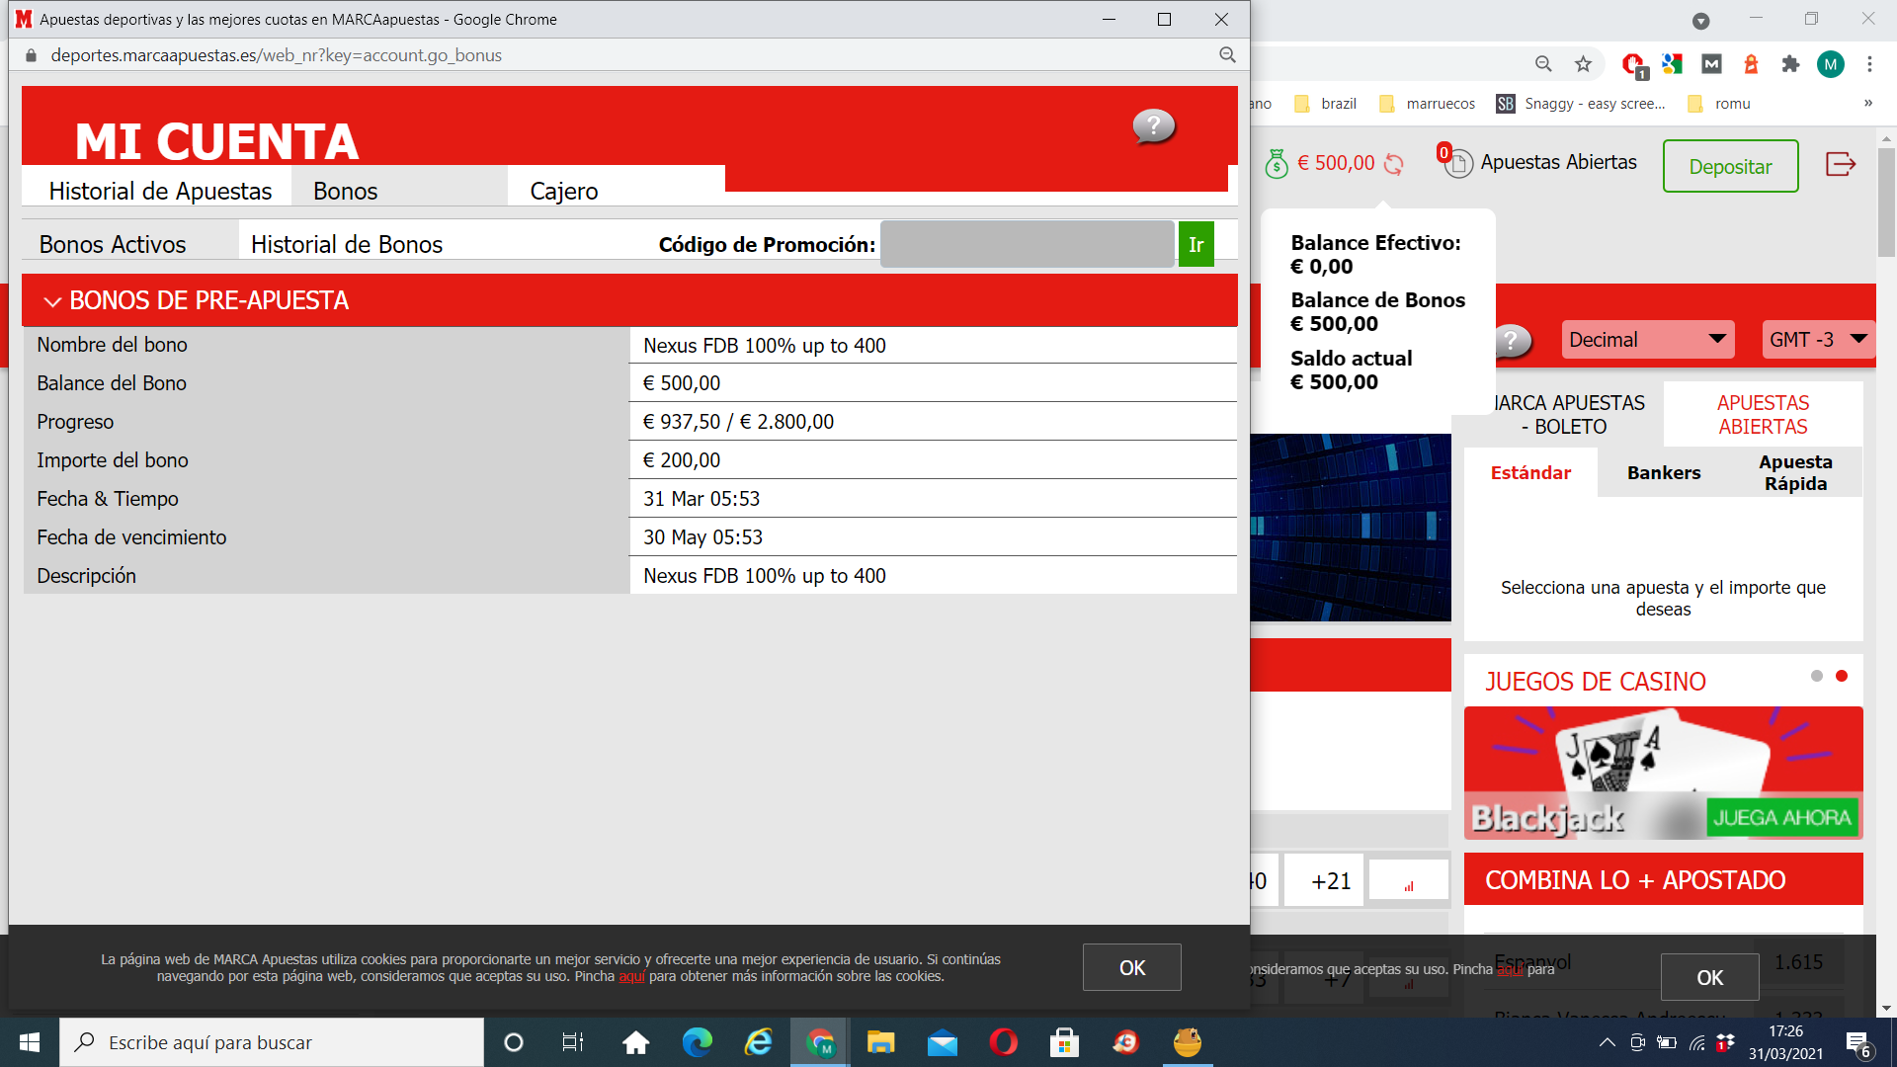Show hidden system tray icons
The height and width of the screenshot is (1067, 1897).
(x=1608, y=1042)
